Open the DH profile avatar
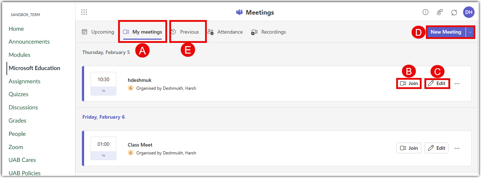This screenshot has width=481, height=178. coord(468,13)
